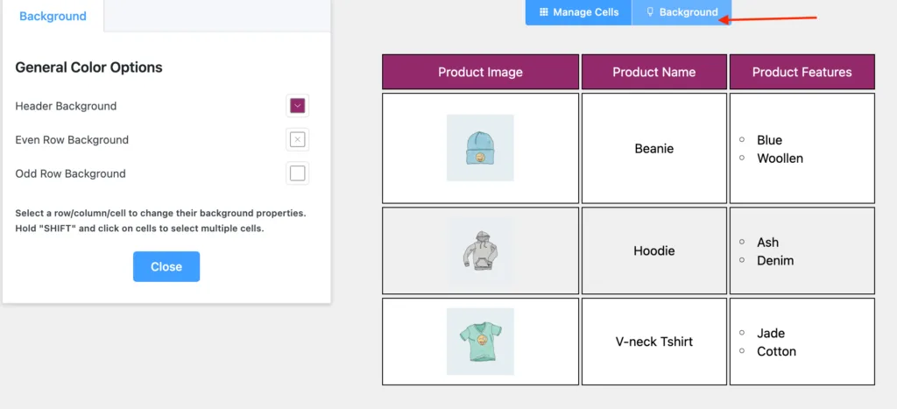Open the Header Background color dropdown
Screen dimensions: 897x409
pyautogui.click(x=298, y=106)
